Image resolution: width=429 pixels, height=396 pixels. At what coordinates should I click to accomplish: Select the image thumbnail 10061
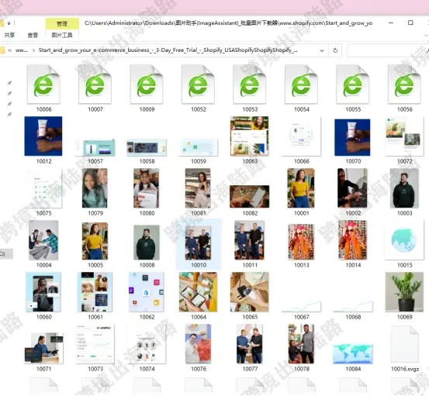[x=95, y=292]
